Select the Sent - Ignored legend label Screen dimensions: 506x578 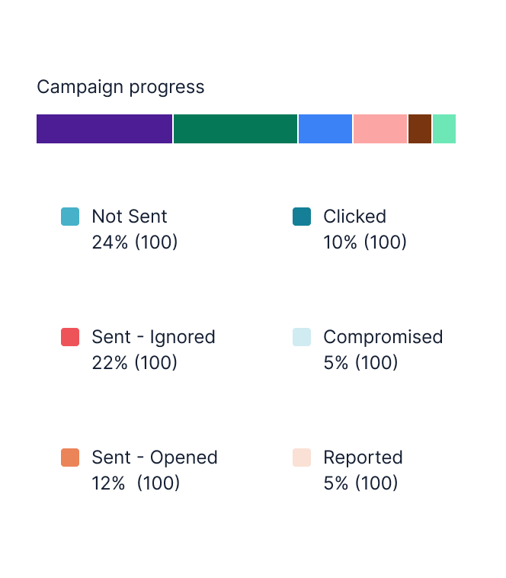(153, 337)
